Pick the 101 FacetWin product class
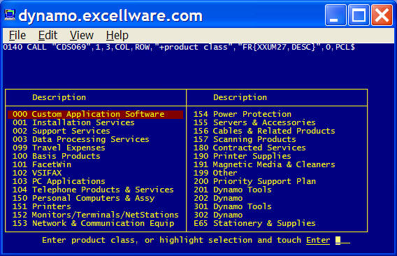The image size is (397, 256). pos(42,164)
